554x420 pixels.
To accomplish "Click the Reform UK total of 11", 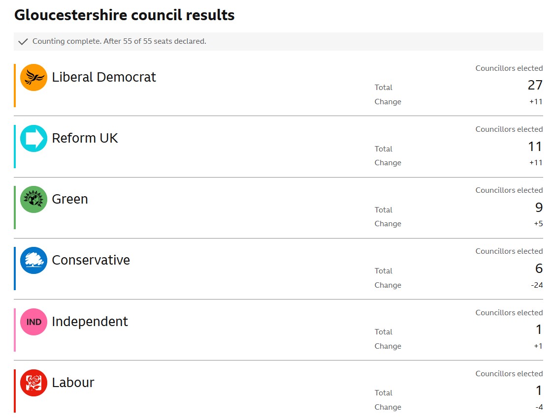I will point(535,147).
